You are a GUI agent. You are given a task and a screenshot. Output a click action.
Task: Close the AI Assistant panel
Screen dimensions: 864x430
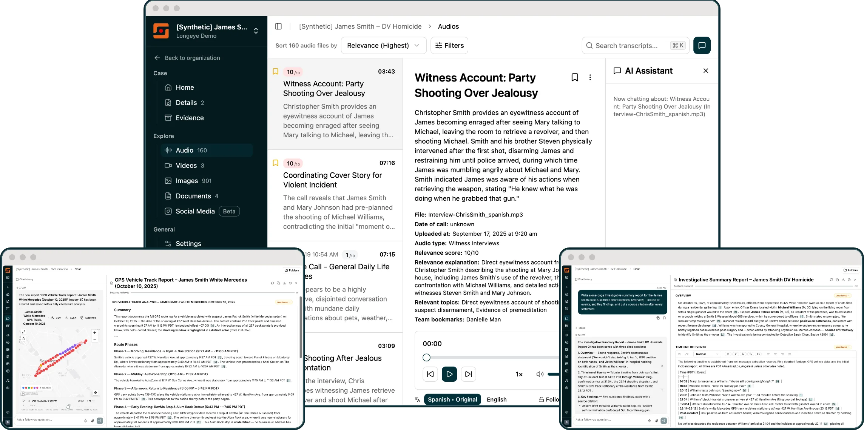point(706,71)
